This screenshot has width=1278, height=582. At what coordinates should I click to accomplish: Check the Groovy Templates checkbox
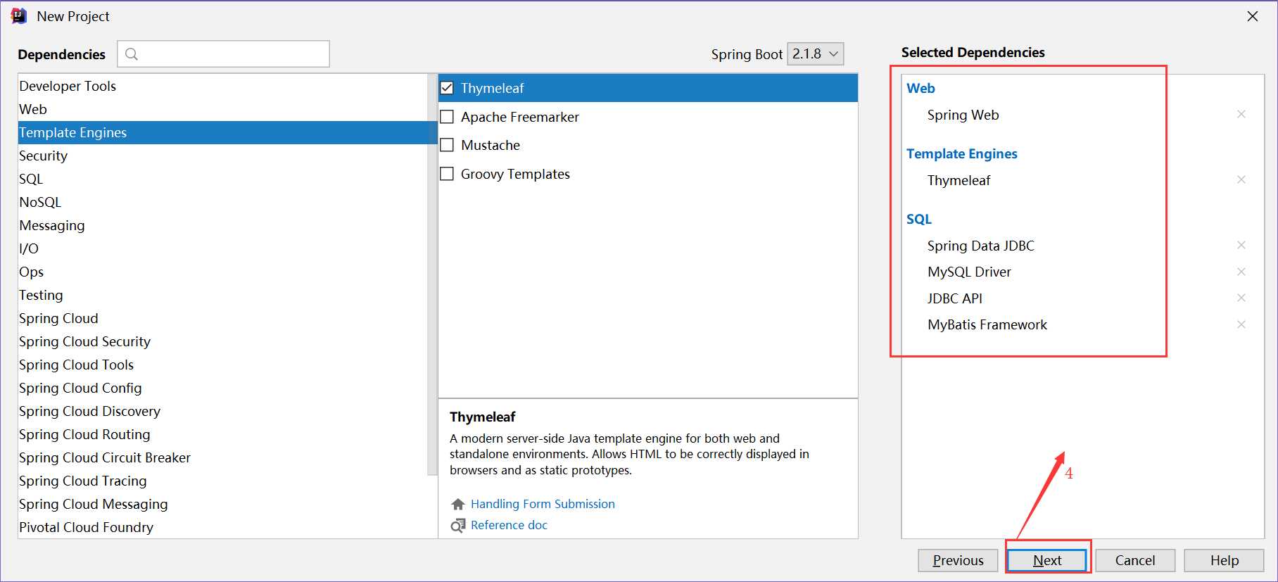(x=447, y=174)
